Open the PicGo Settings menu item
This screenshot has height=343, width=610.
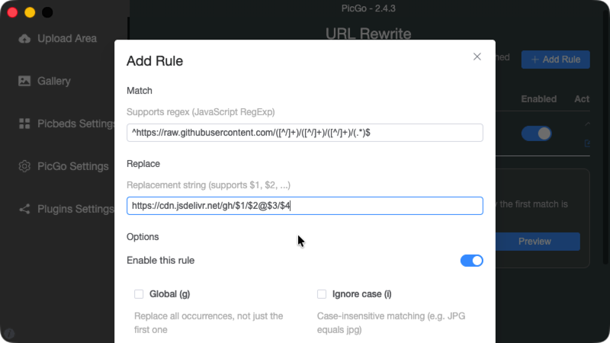73,166
